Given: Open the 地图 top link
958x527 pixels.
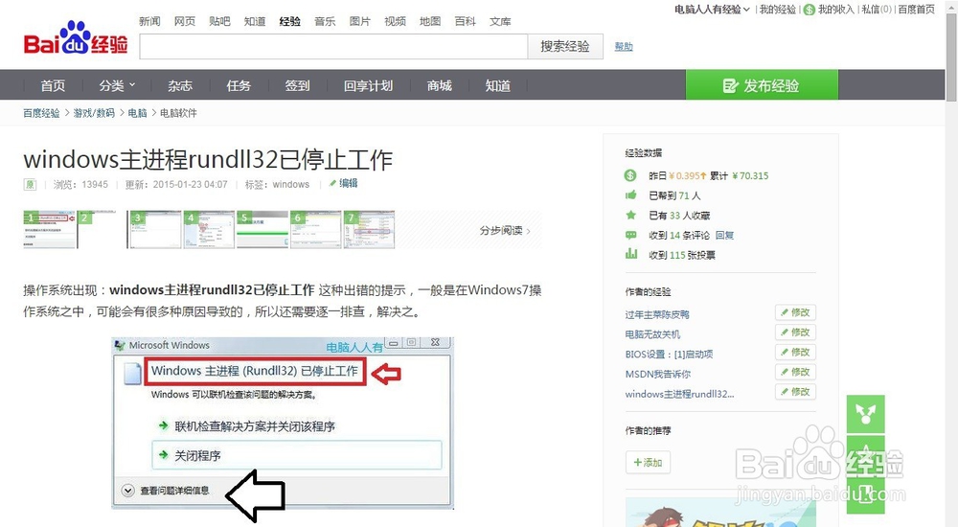Looking at the screenshot, I should tap(430, 21).
